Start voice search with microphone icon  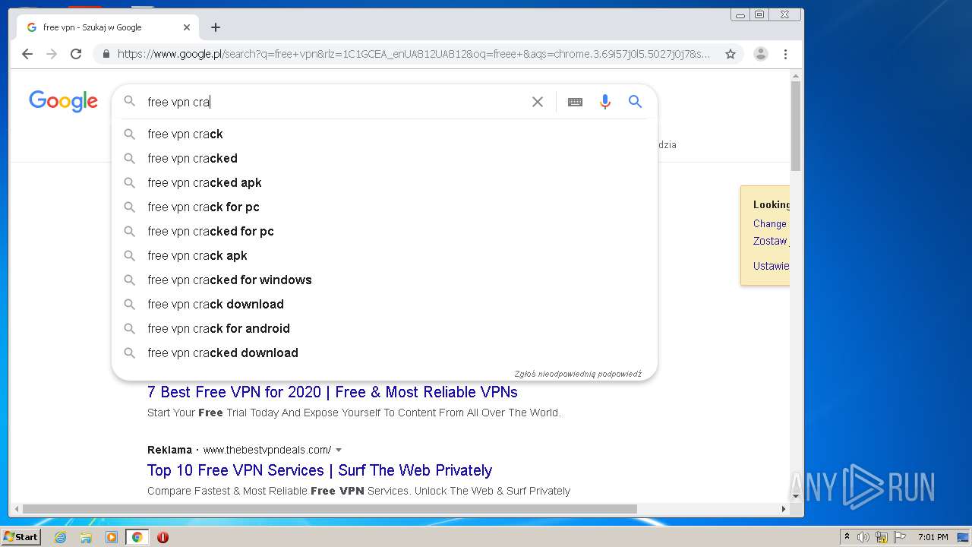click(x=605, y=102)
